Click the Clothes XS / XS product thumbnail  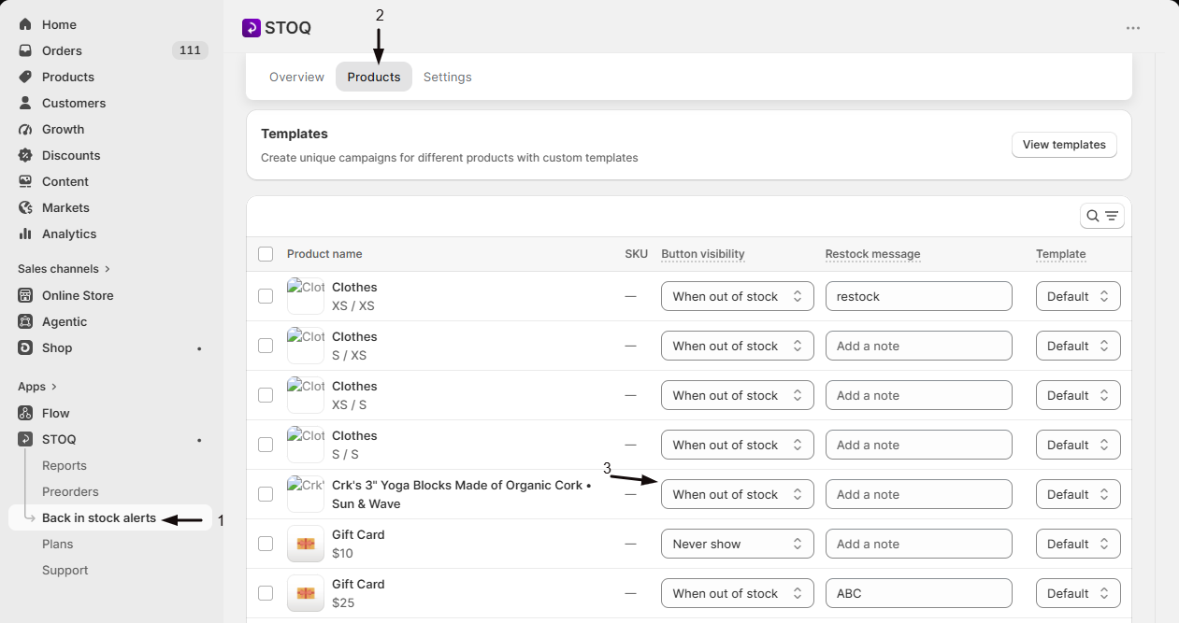[306, 296]
